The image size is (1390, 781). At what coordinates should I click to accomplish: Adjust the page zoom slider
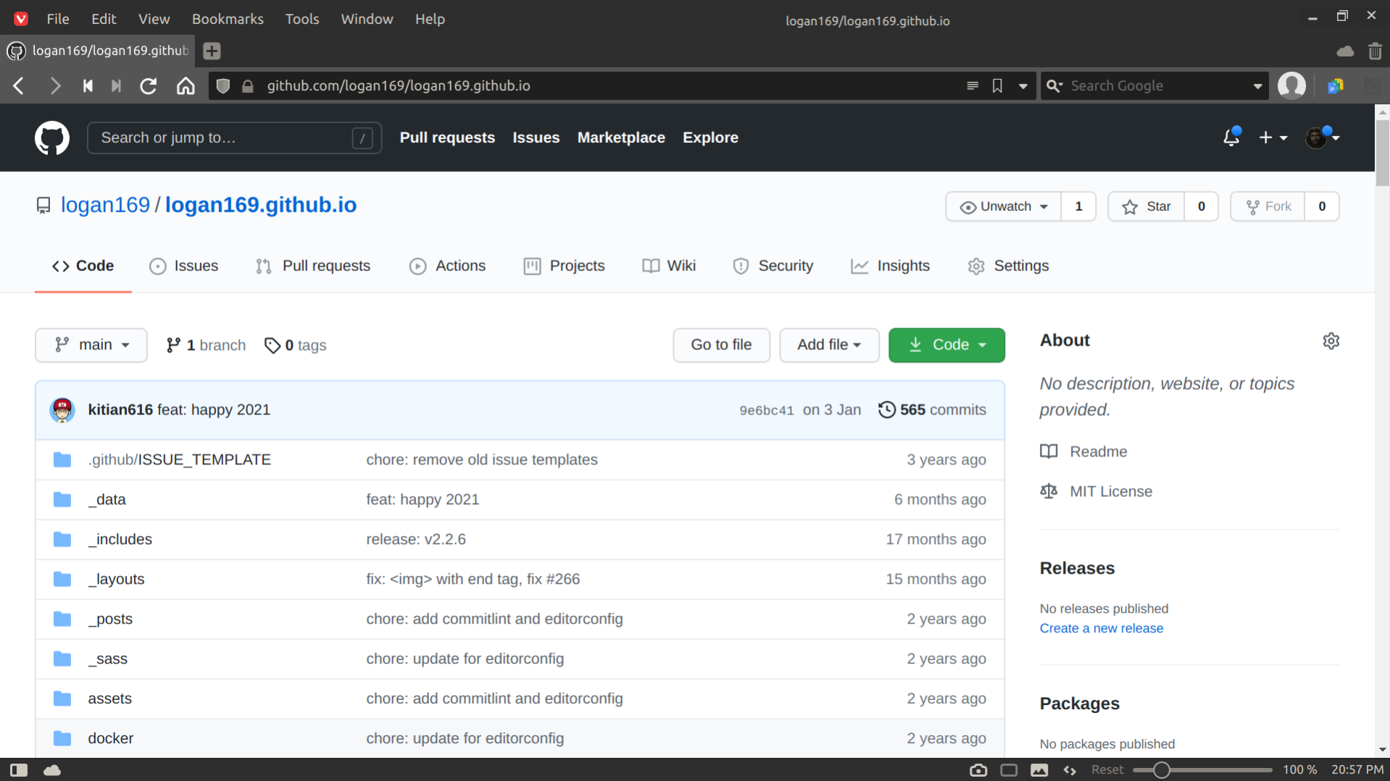[x=1202, y=770]
